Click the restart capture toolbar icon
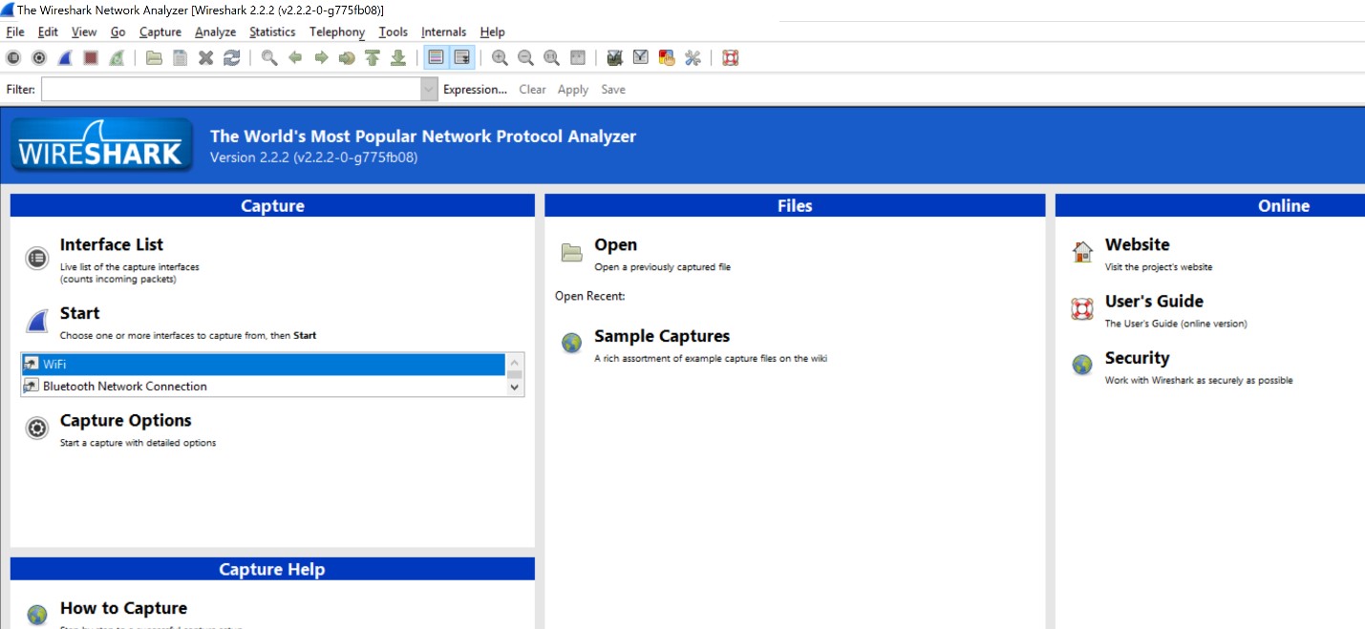Screen dimensions: 1365x629 pyautogui.click(x=117, y=58)
